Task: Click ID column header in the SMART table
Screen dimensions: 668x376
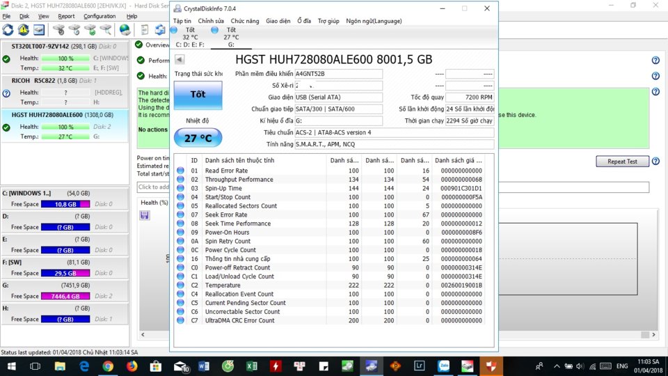Action: (194, 160)
